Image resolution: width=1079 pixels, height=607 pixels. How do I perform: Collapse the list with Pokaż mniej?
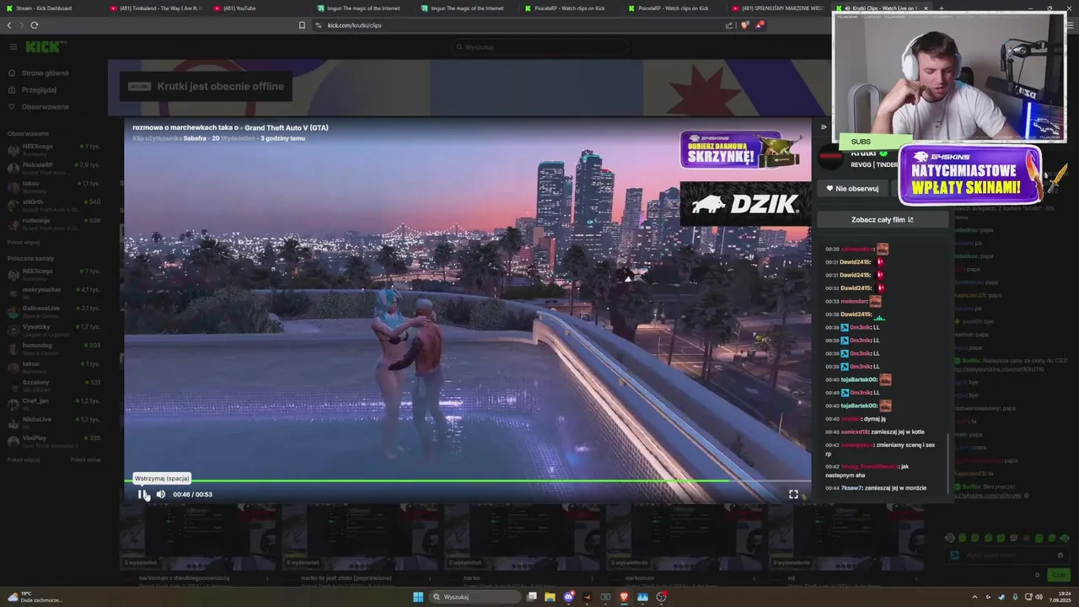click(85, 459)
